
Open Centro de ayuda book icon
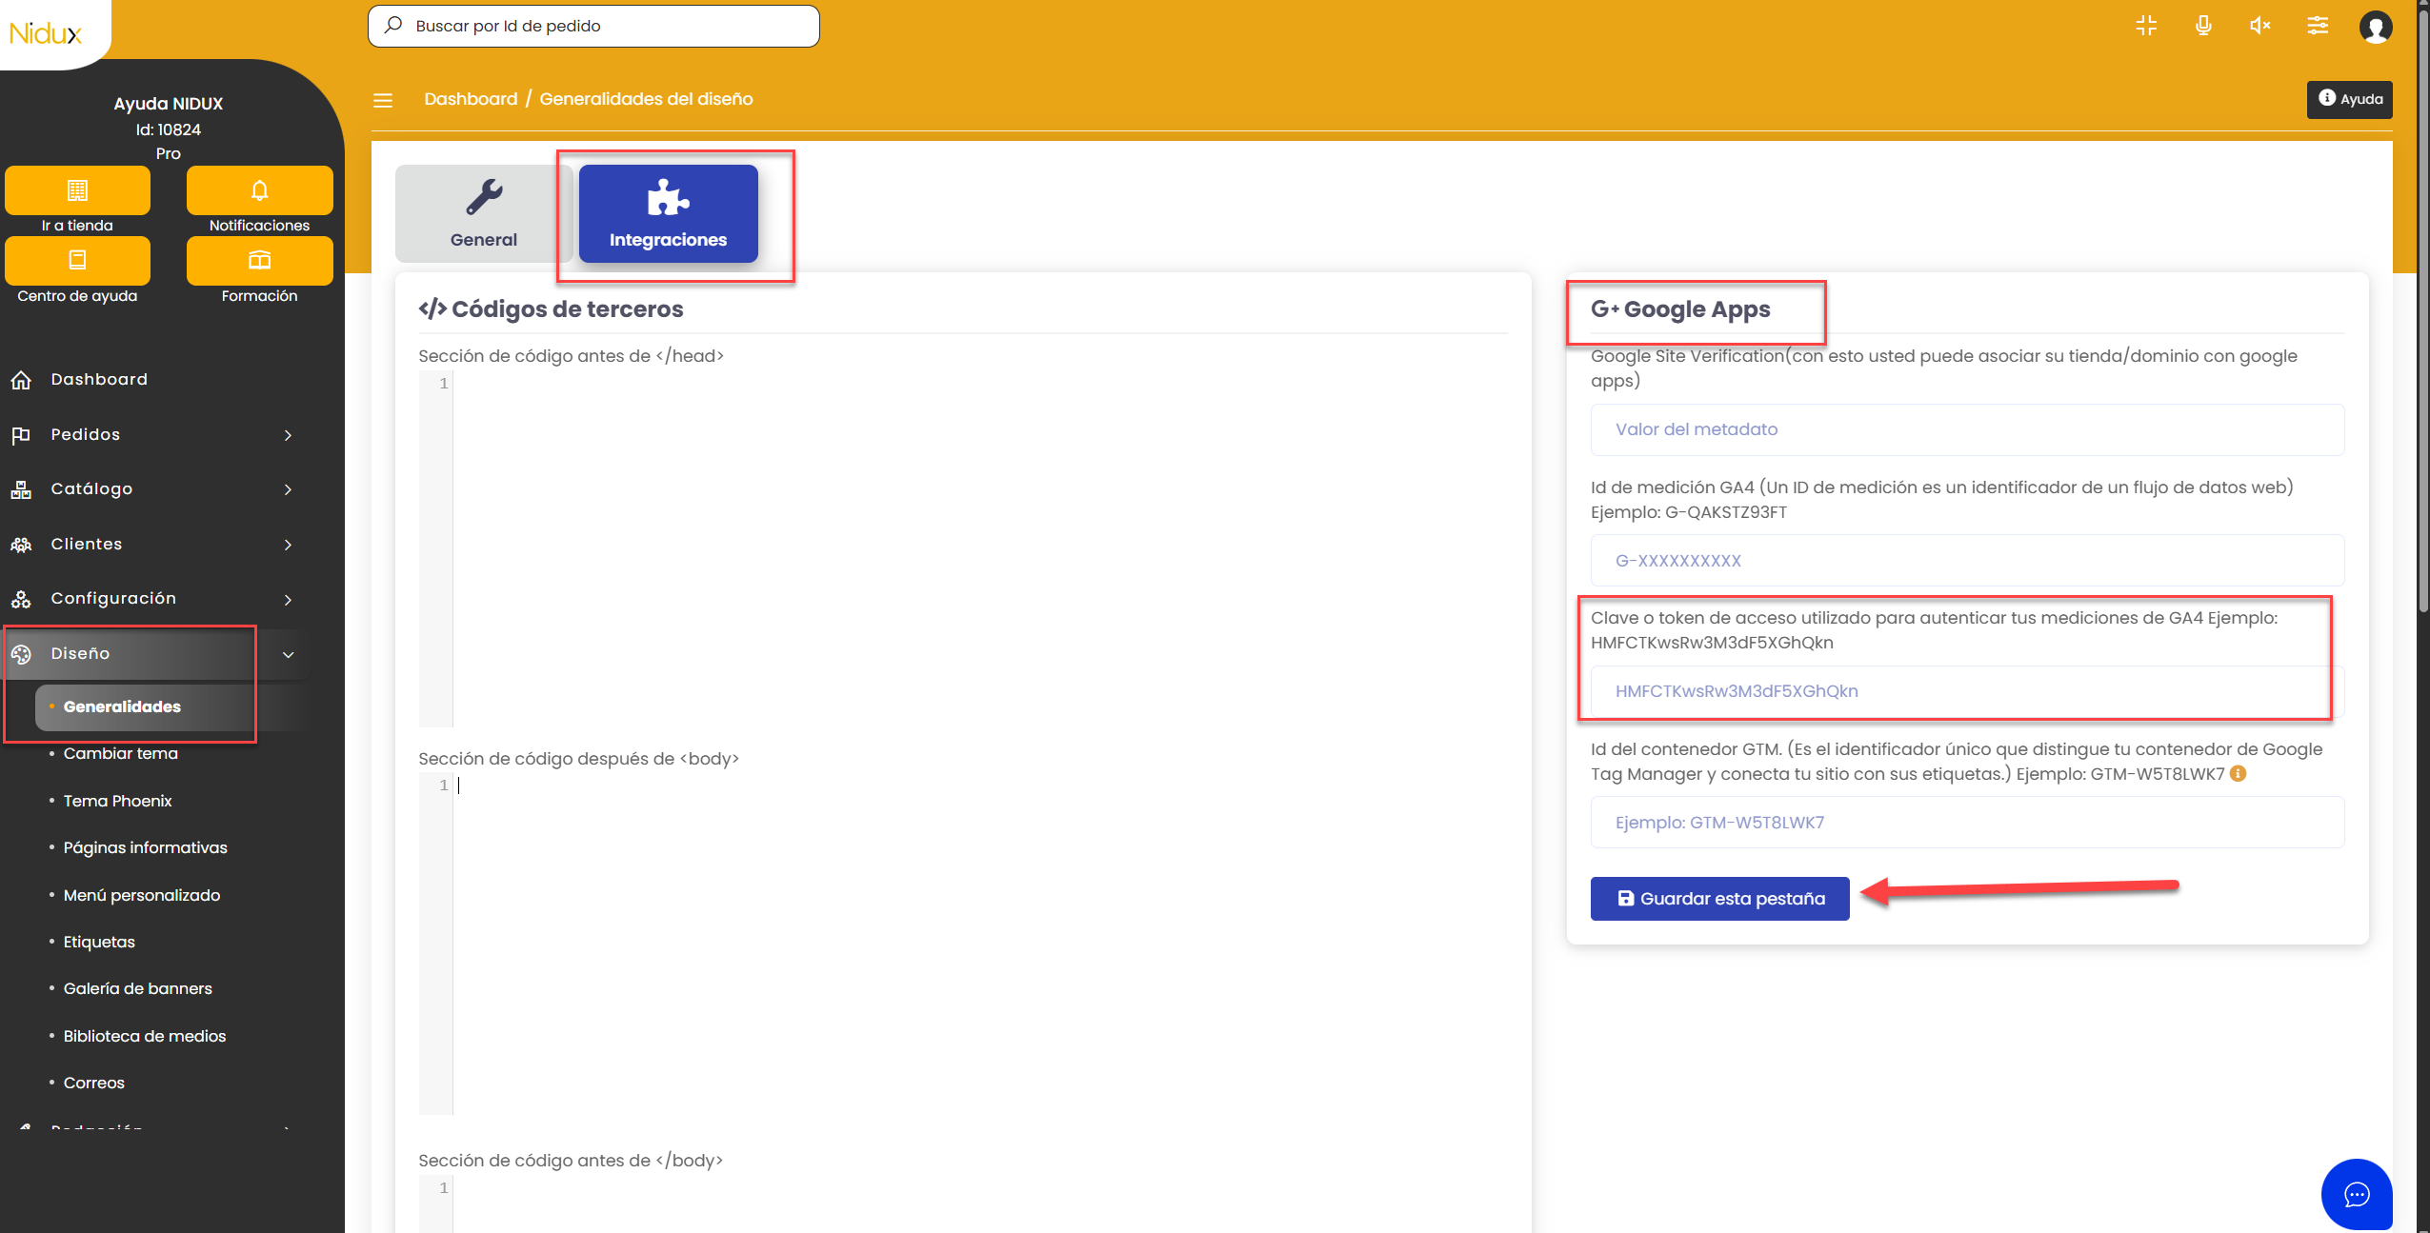coord(77,260)
